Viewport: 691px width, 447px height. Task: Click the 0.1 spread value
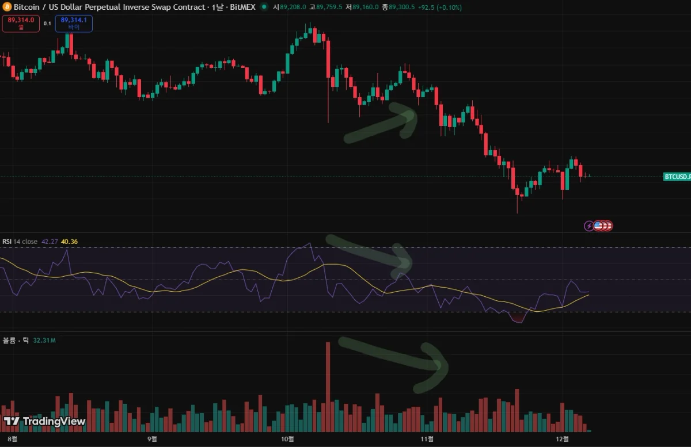click(47, 24)
